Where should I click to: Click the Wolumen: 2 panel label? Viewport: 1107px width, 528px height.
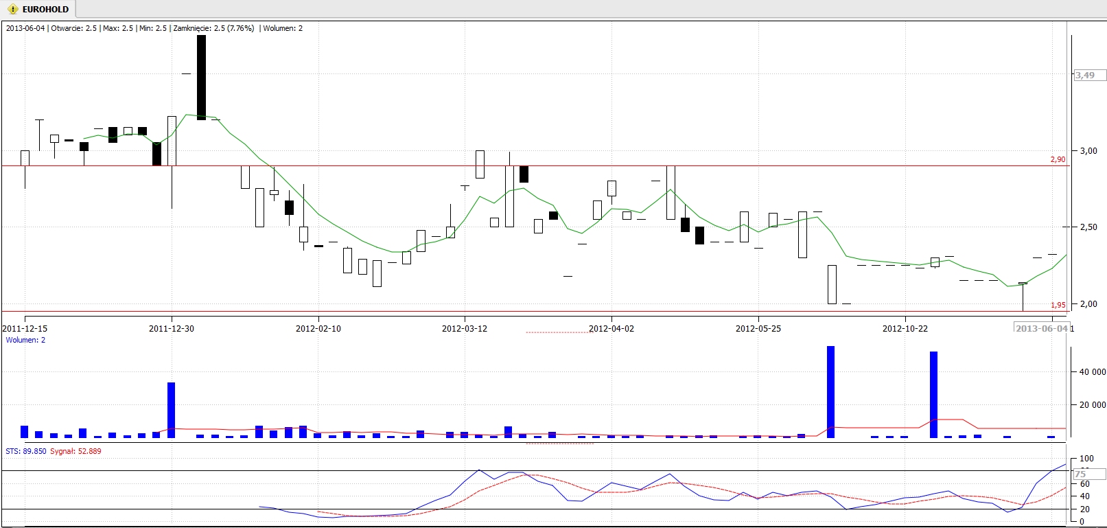click(25, 340)
